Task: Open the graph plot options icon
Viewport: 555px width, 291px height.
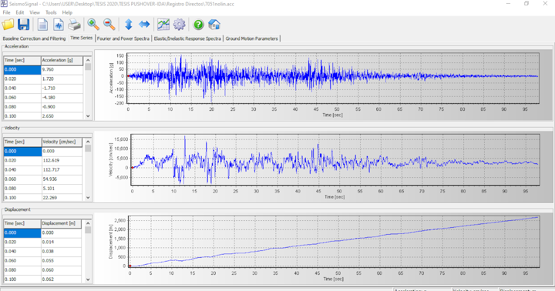Action: [x=163, y=24]
